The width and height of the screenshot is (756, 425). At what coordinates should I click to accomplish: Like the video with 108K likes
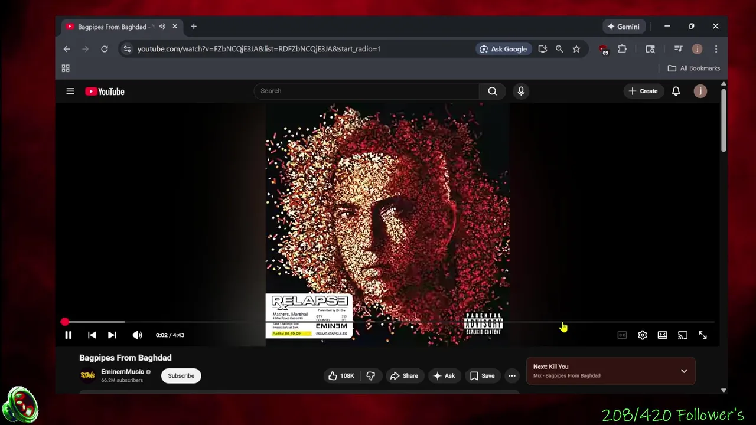tap(341, 376)
